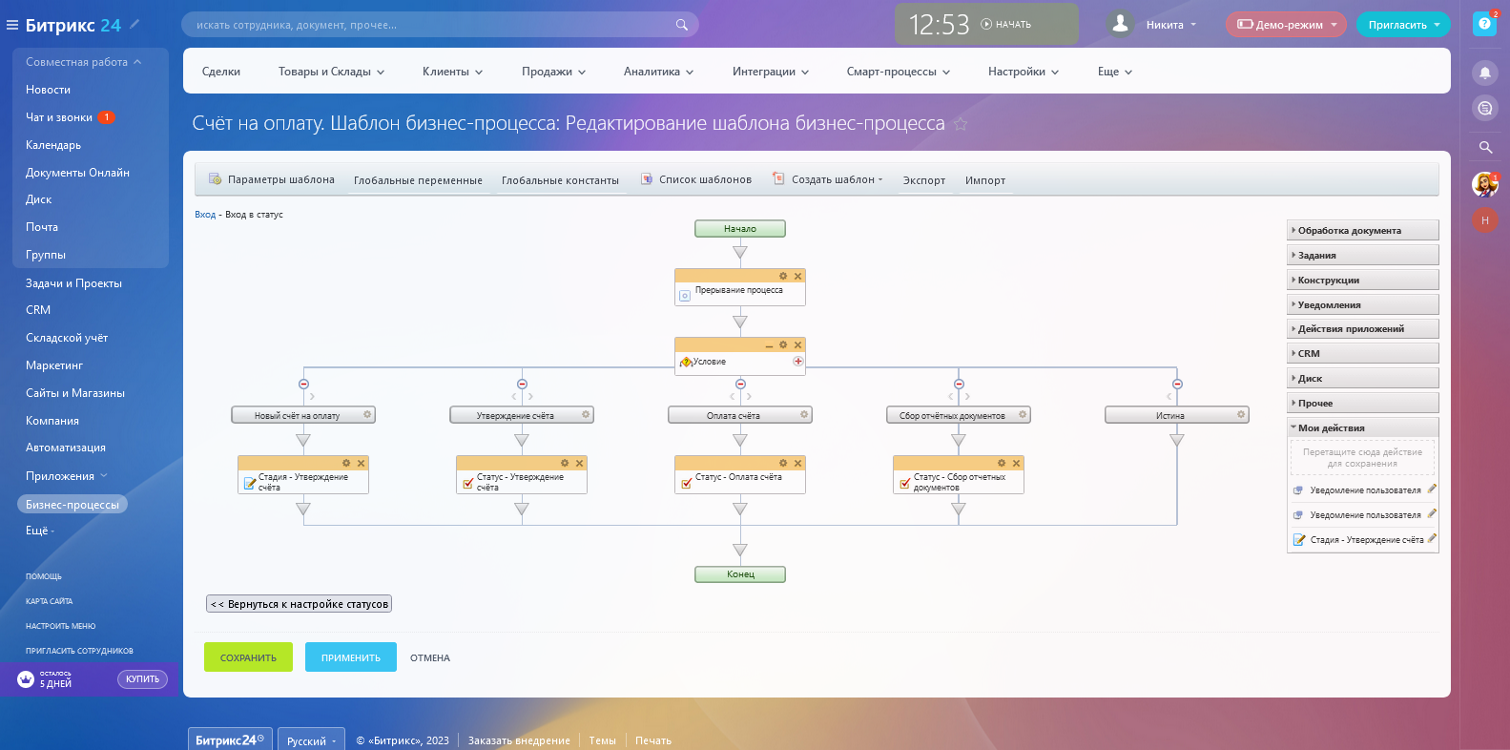Open Создать шаблон dropdown

point(828,179)
